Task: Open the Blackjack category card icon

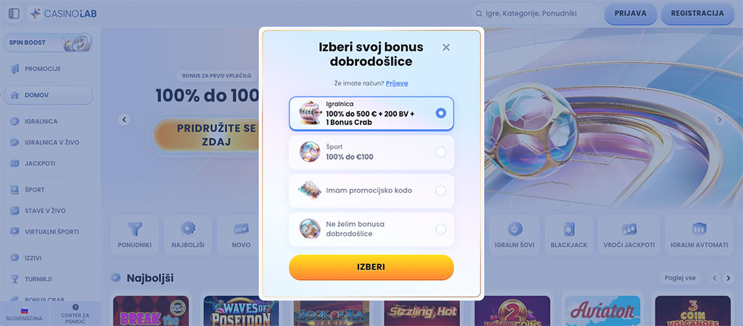Action: click(569, 230)
